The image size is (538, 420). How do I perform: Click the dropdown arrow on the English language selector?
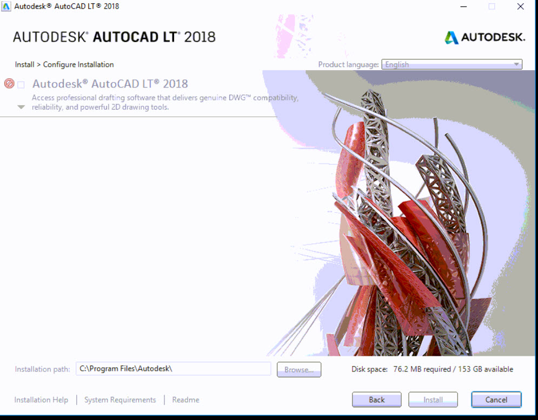pyautogui.click(x=517, y=64)
